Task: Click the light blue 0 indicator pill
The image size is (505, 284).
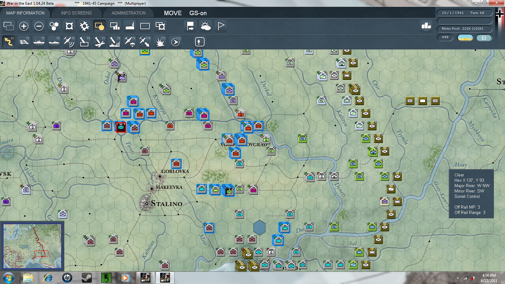Action: click(484, 38)
